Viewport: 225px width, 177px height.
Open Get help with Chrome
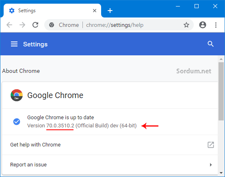click(x=110, y=145)
